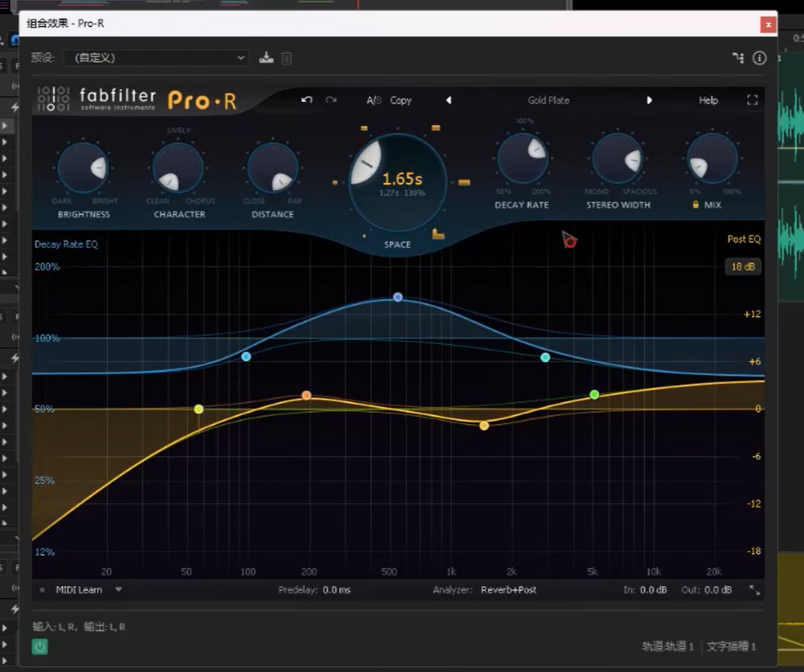Click the Distance knob
This screenshot has width=804, height=672.
pyautogui.click(x=272, y=168)
